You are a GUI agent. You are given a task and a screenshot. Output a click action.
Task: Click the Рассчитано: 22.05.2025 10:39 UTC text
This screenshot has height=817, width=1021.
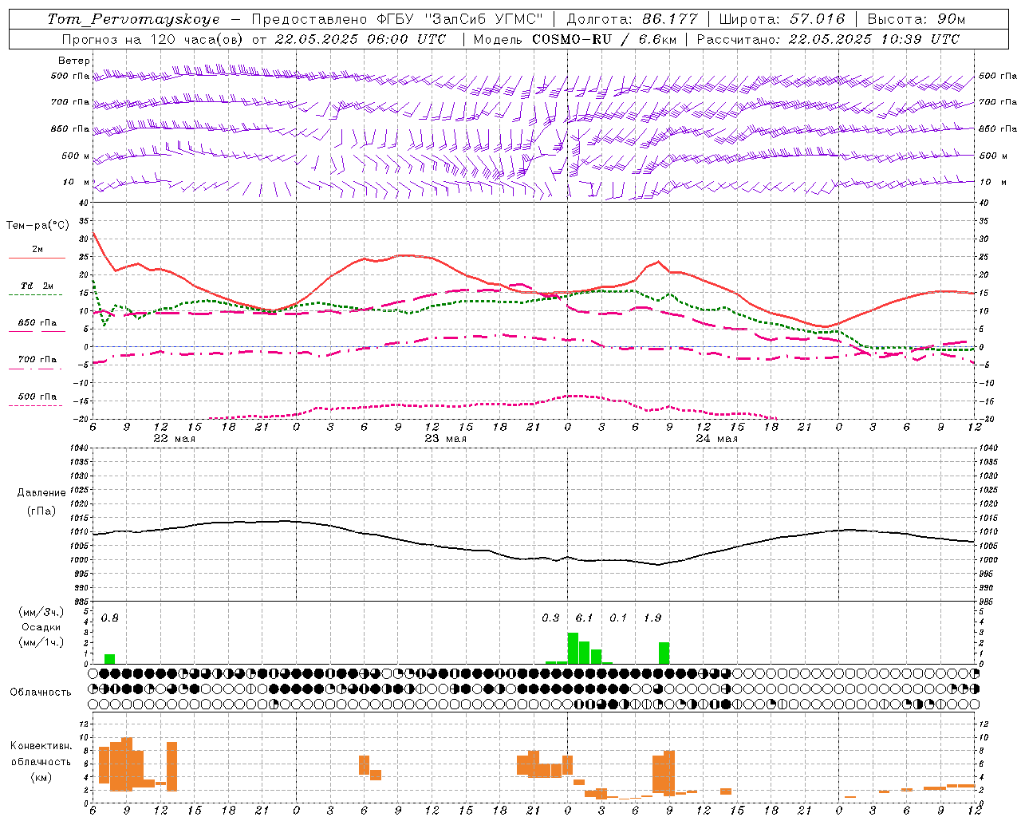828,39
